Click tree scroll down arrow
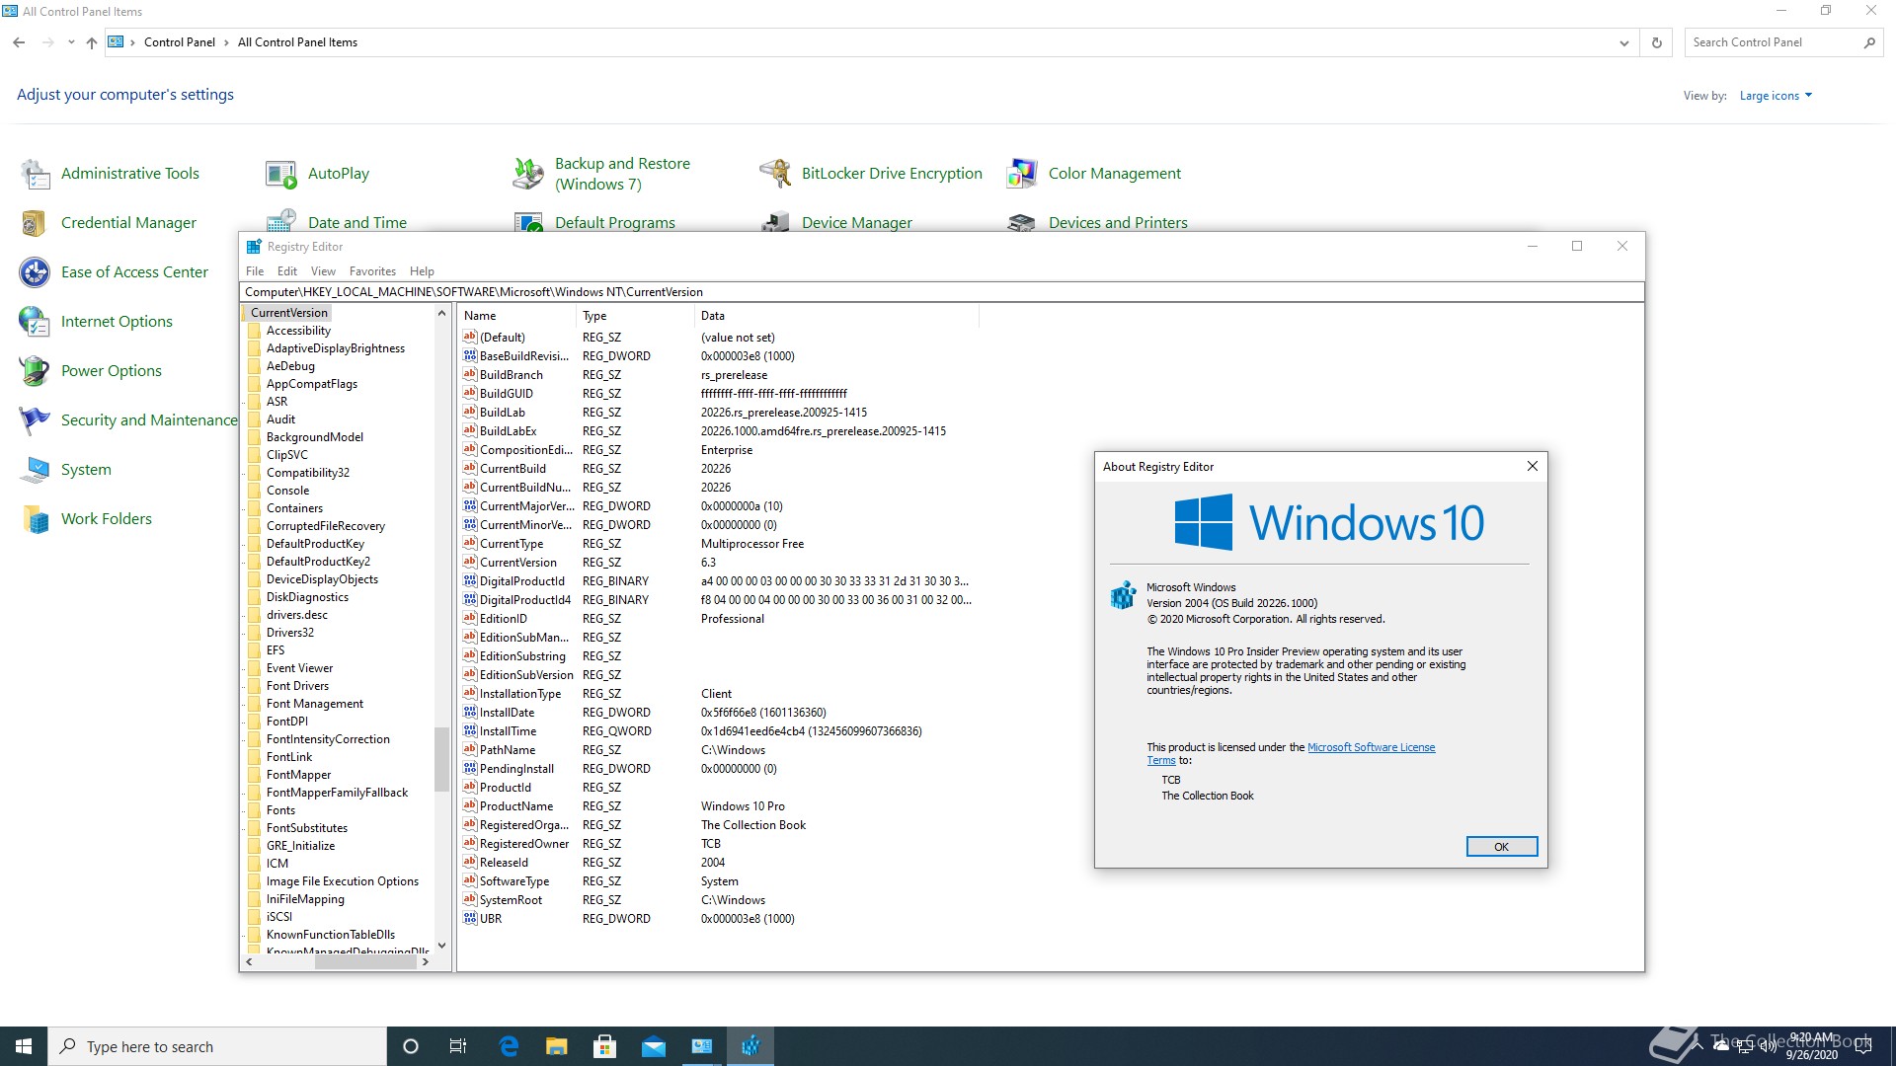 (x=441, y=946)
